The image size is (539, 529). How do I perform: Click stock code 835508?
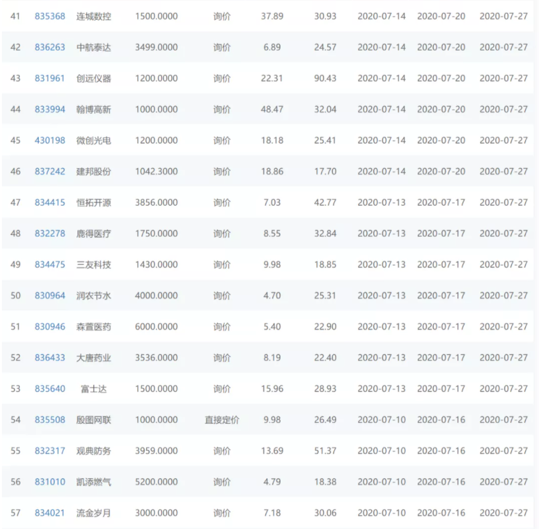(x=50, y=420)
